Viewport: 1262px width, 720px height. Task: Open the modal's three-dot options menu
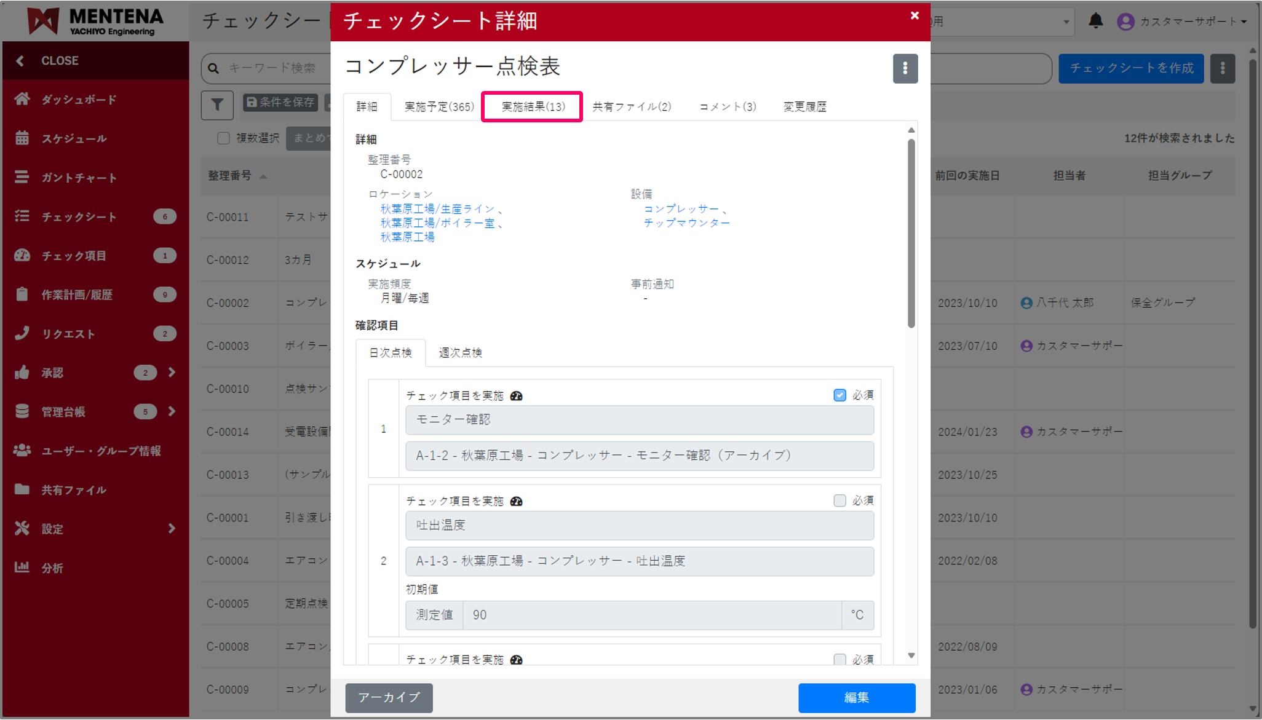905,68
